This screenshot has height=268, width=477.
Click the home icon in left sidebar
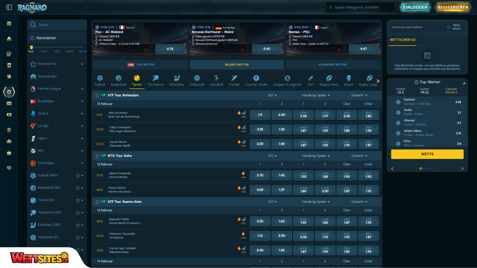9,39
